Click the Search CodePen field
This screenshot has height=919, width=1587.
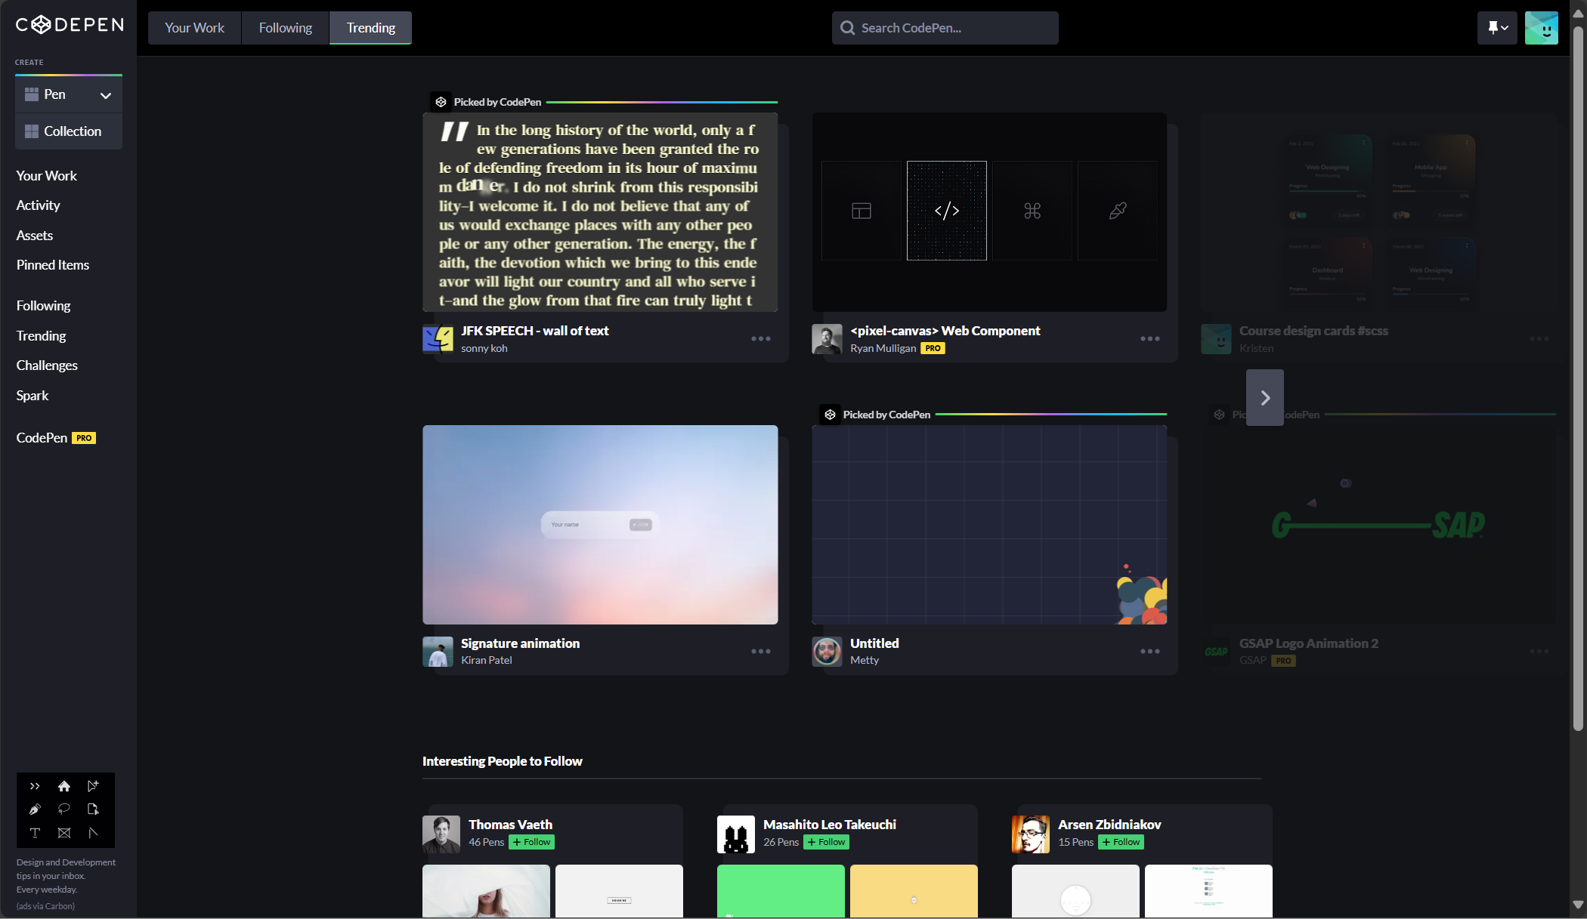click(945, 28)
